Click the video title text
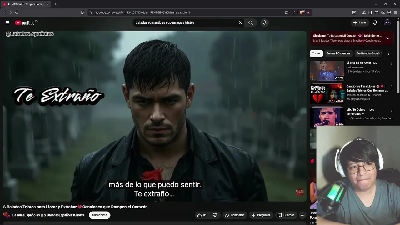Screen dimensions: 400x225 (x=75, y=207)
